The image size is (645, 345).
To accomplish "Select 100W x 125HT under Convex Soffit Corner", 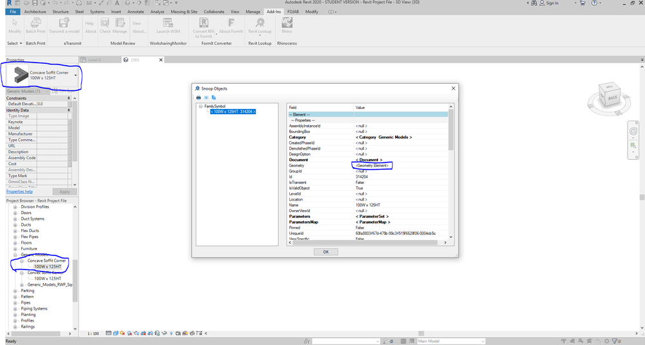I will tap(48, 279).
